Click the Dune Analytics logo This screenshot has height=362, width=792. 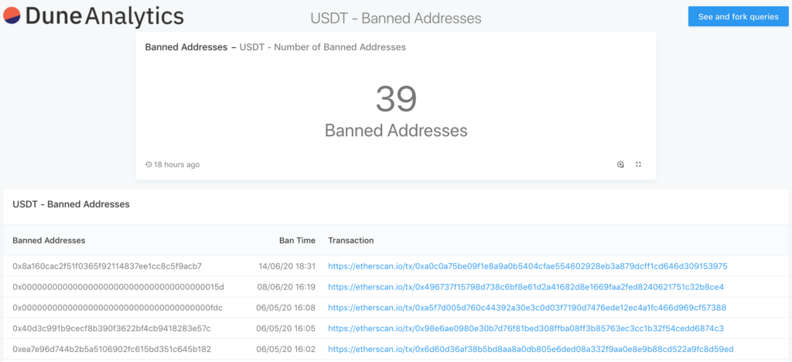coord(94,16)
